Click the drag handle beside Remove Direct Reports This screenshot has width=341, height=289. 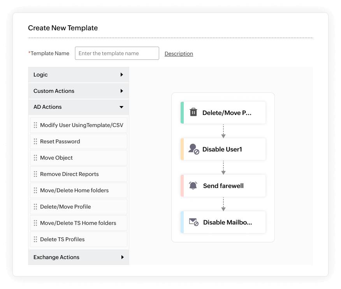click(x=36, y=174)
